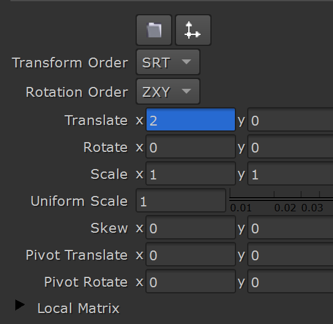
Task: Click the Uniform Scale slider track
Action: click(281, 198)
